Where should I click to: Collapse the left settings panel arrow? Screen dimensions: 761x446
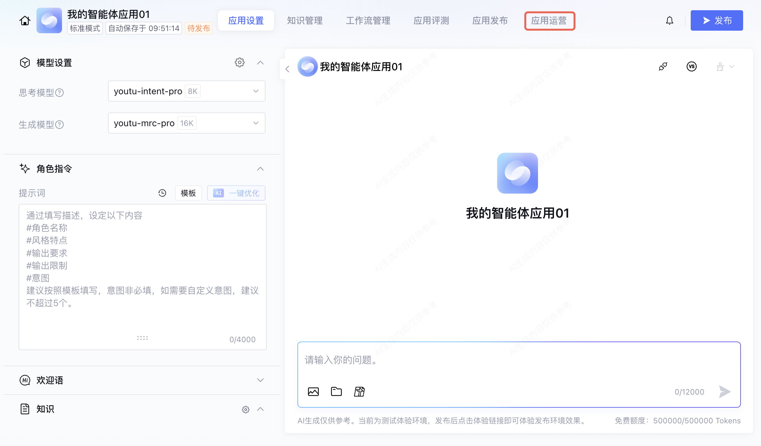point(287,69)
